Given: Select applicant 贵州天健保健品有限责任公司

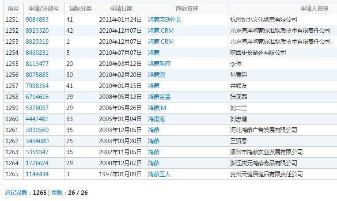Looking at the screenshot, I should (266, 174).
